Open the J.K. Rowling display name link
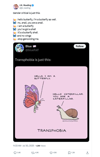Image resolution: width=100 pixels, height=157 pixels. pyautogui.click(x=25, y=5)
